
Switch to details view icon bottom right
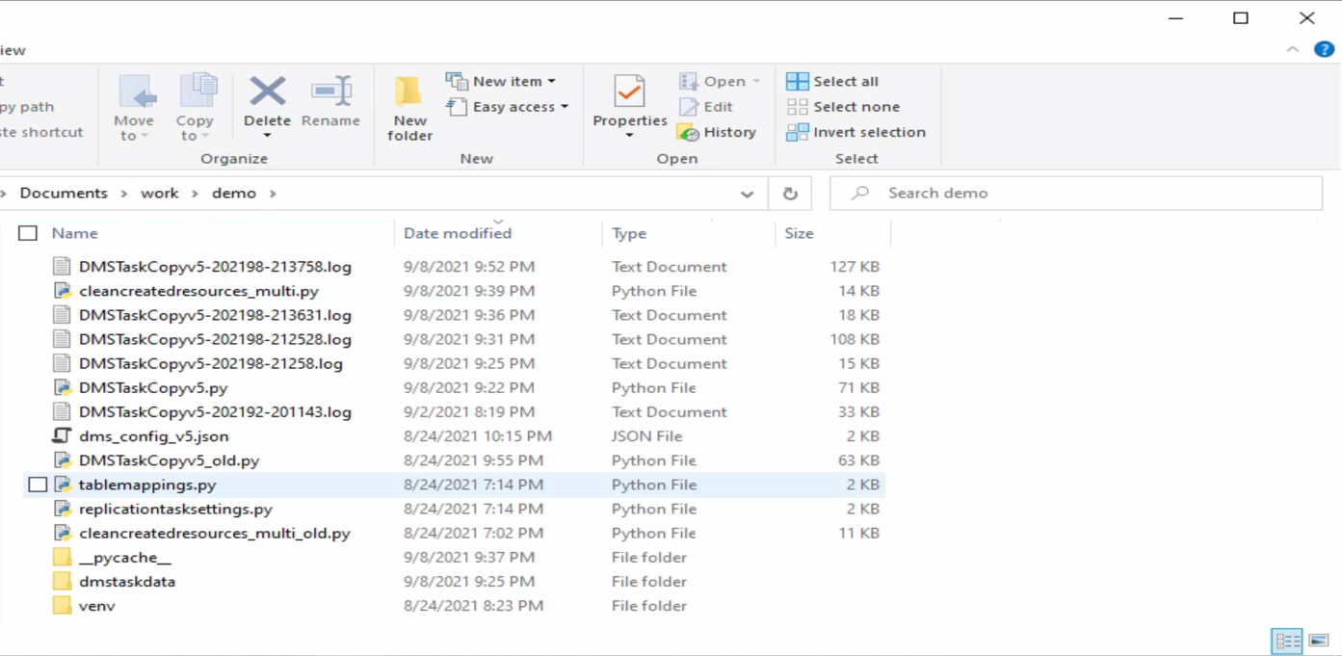click(x=1286, y=641)
